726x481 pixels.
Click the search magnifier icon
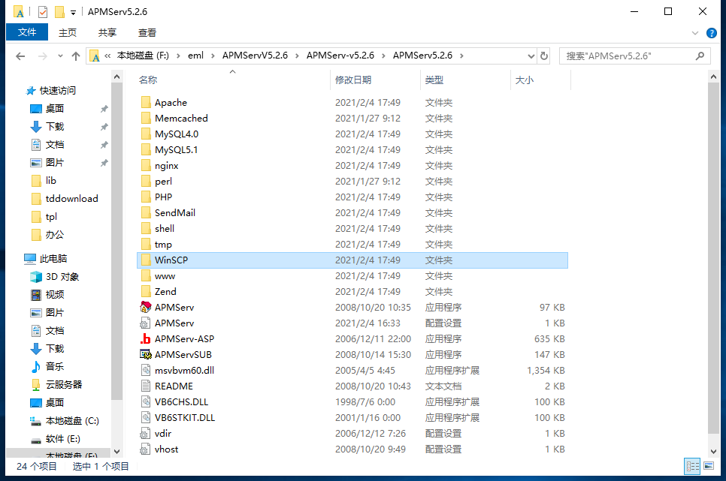(x=700, y=56)
